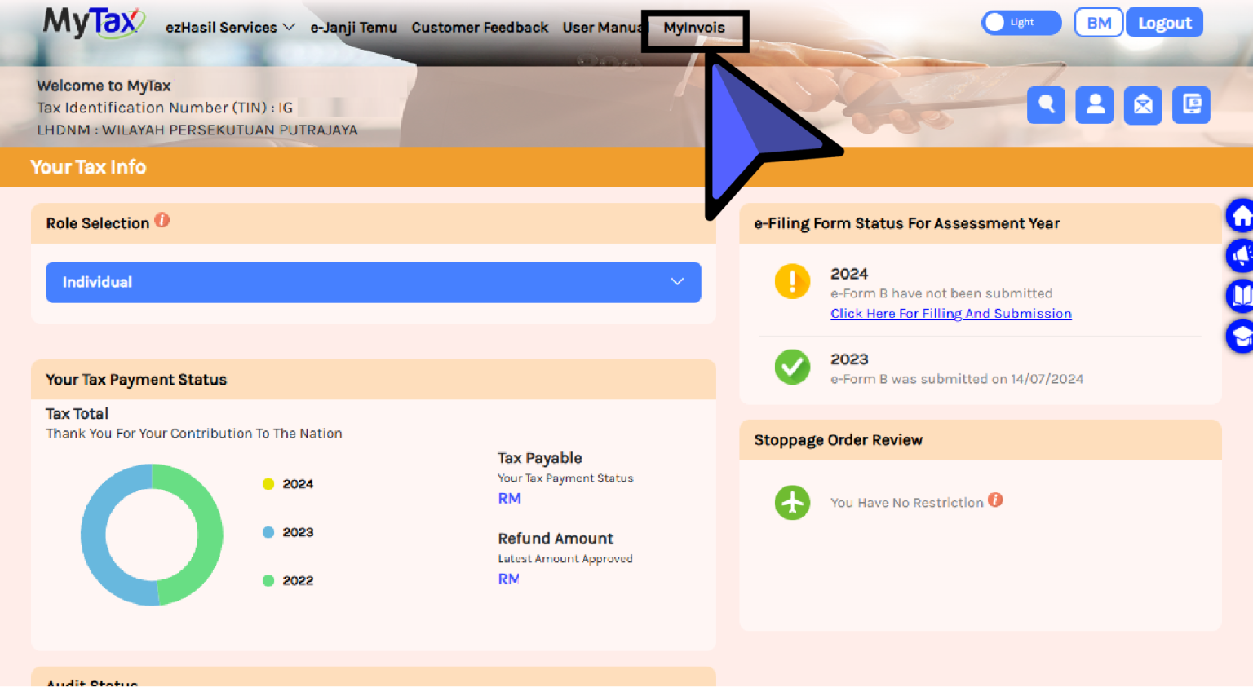The width and height of the screenshot is (1253, 687).
Task: Toggle the Light theme switch
Action: point(1021,22)
